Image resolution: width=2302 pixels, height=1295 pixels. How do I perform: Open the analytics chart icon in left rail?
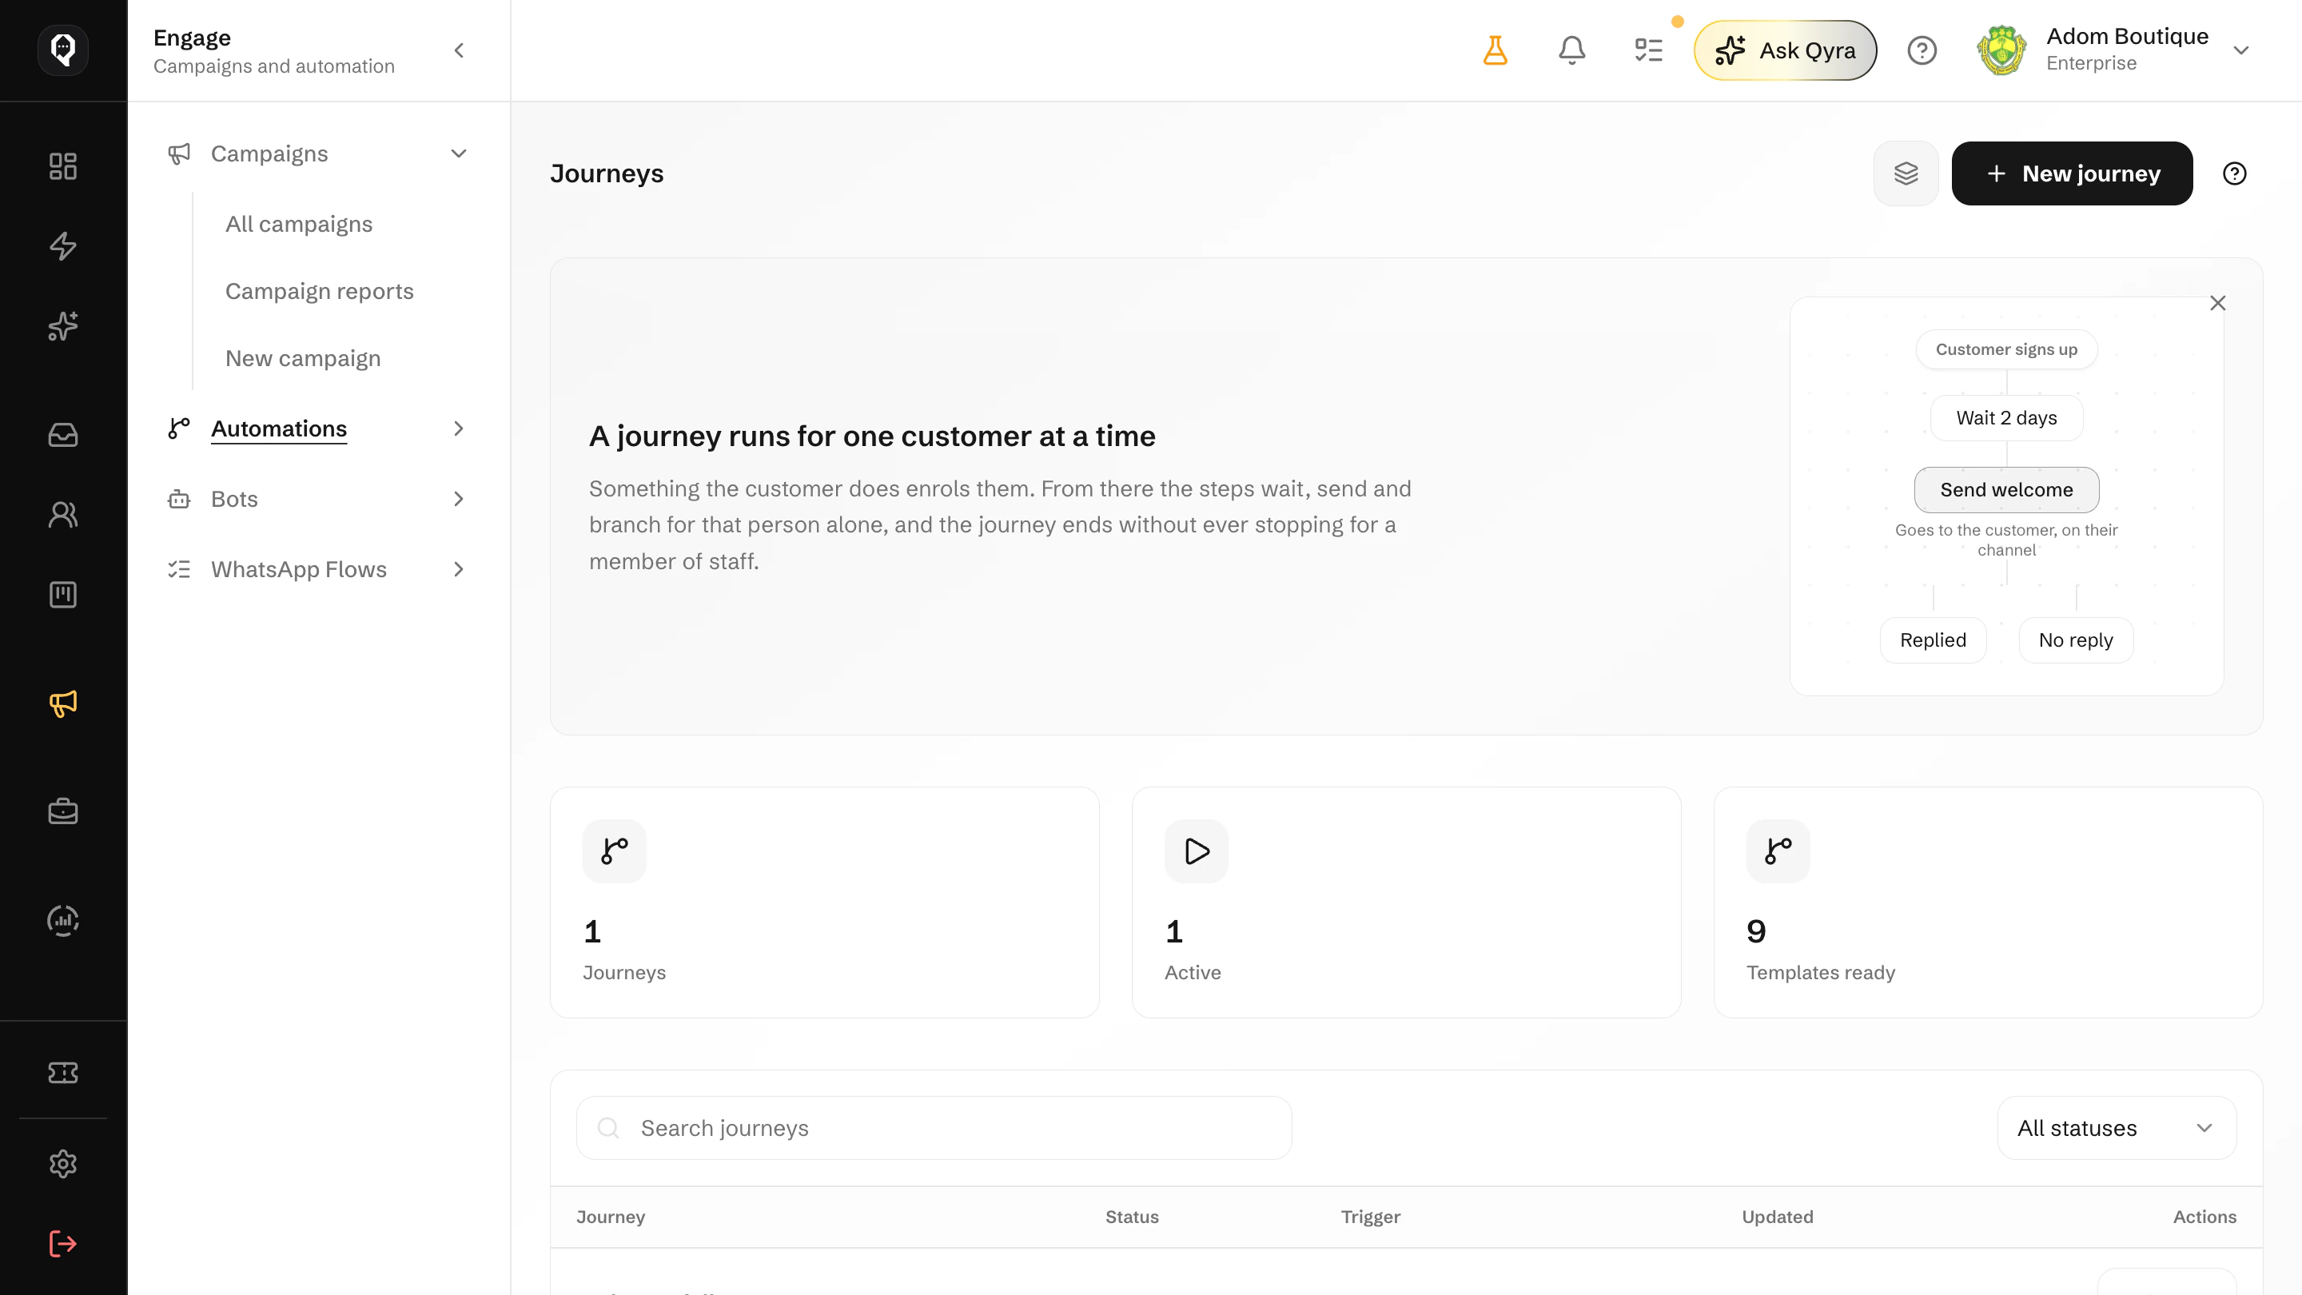tap(62, 919)
